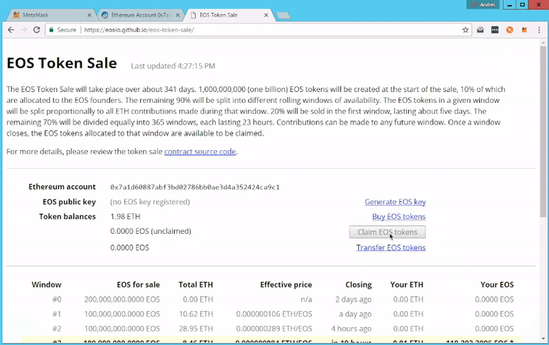Click the scrollbar down arrow
This screenshot has height=345, width=549.
coord(543,338)
